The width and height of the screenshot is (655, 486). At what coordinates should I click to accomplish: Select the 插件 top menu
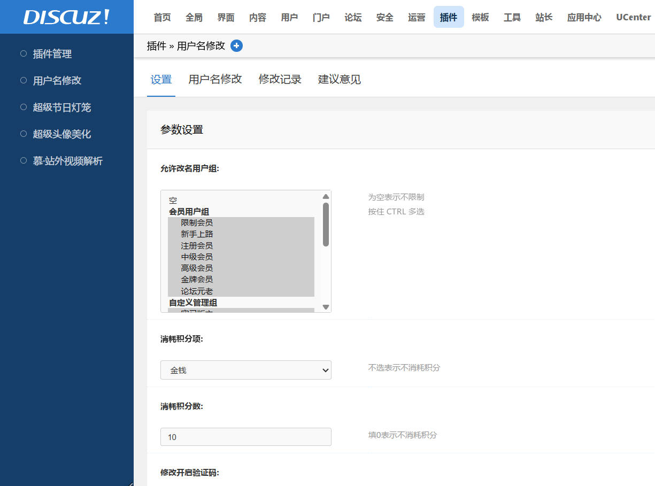[449, 17]
